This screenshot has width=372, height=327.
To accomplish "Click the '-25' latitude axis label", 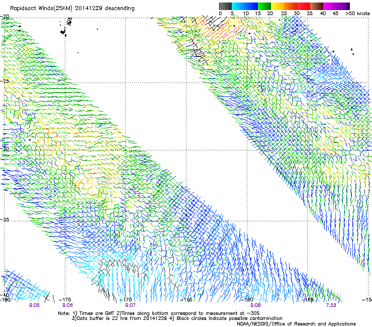I will point(5,81).
